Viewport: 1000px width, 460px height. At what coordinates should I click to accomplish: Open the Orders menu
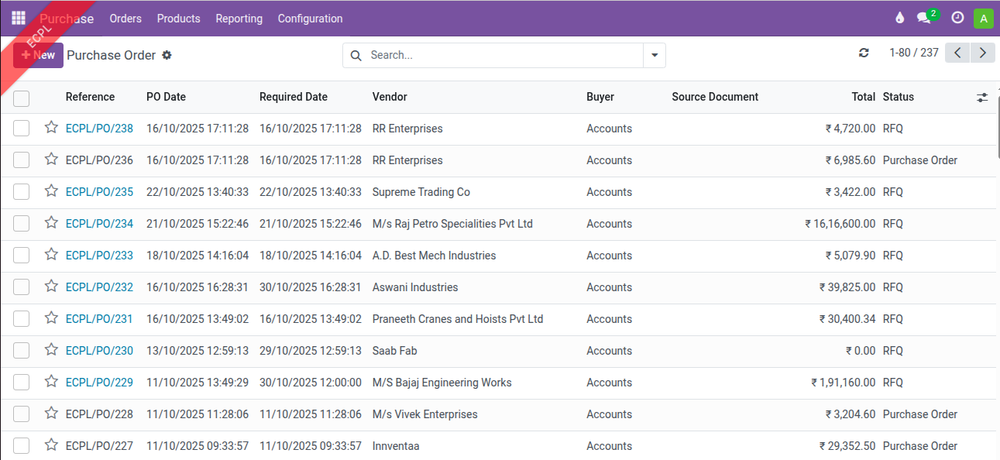click(x=125, y=19)
